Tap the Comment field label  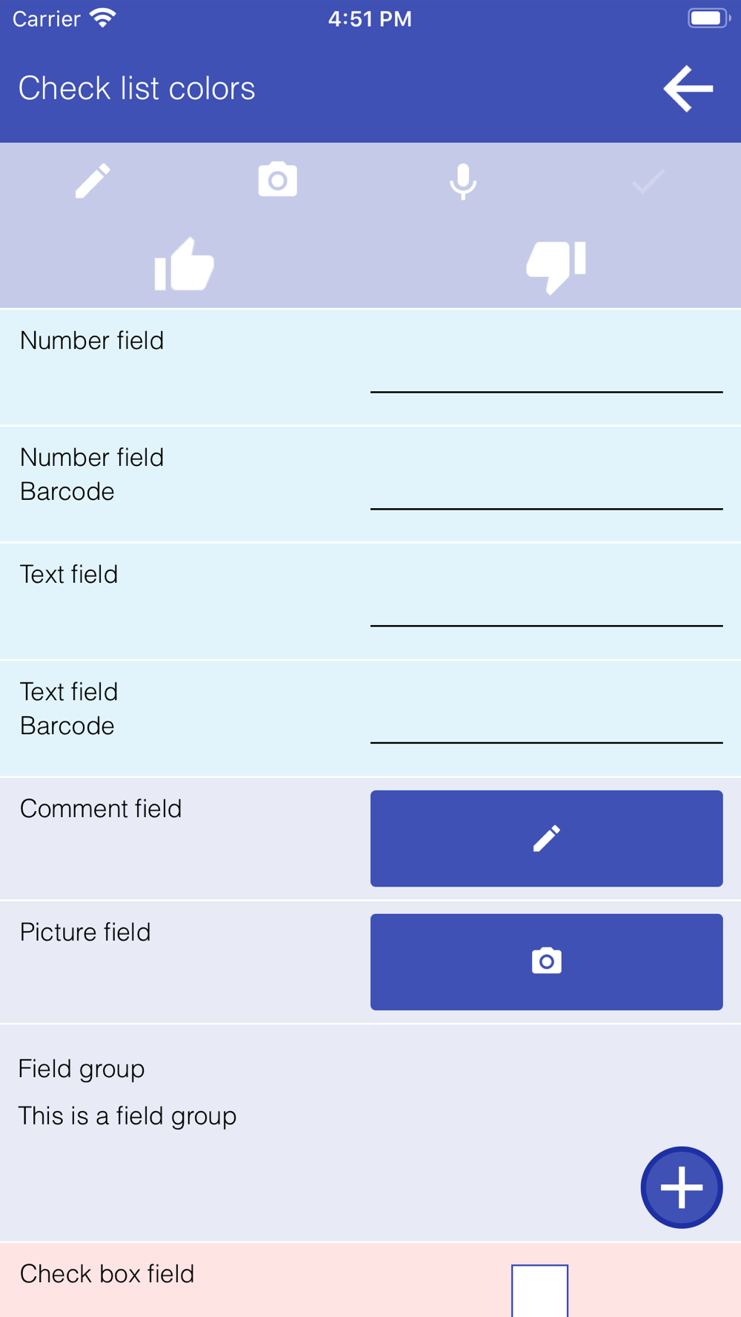pyautogui.click(x=101, y=808)
